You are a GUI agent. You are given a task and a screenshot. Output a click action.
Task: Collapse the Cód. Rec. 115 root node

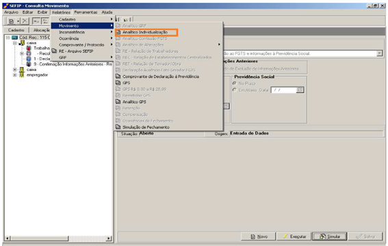tap(8, 38)
